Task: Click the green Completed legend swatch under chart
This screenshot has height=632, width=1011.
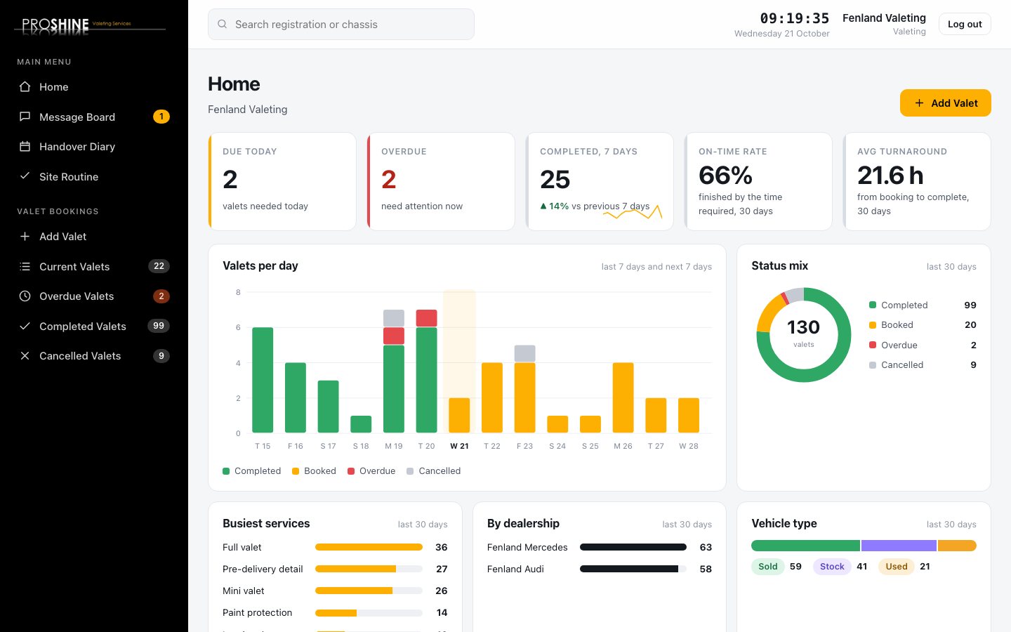Action: (x=226, y=471)
